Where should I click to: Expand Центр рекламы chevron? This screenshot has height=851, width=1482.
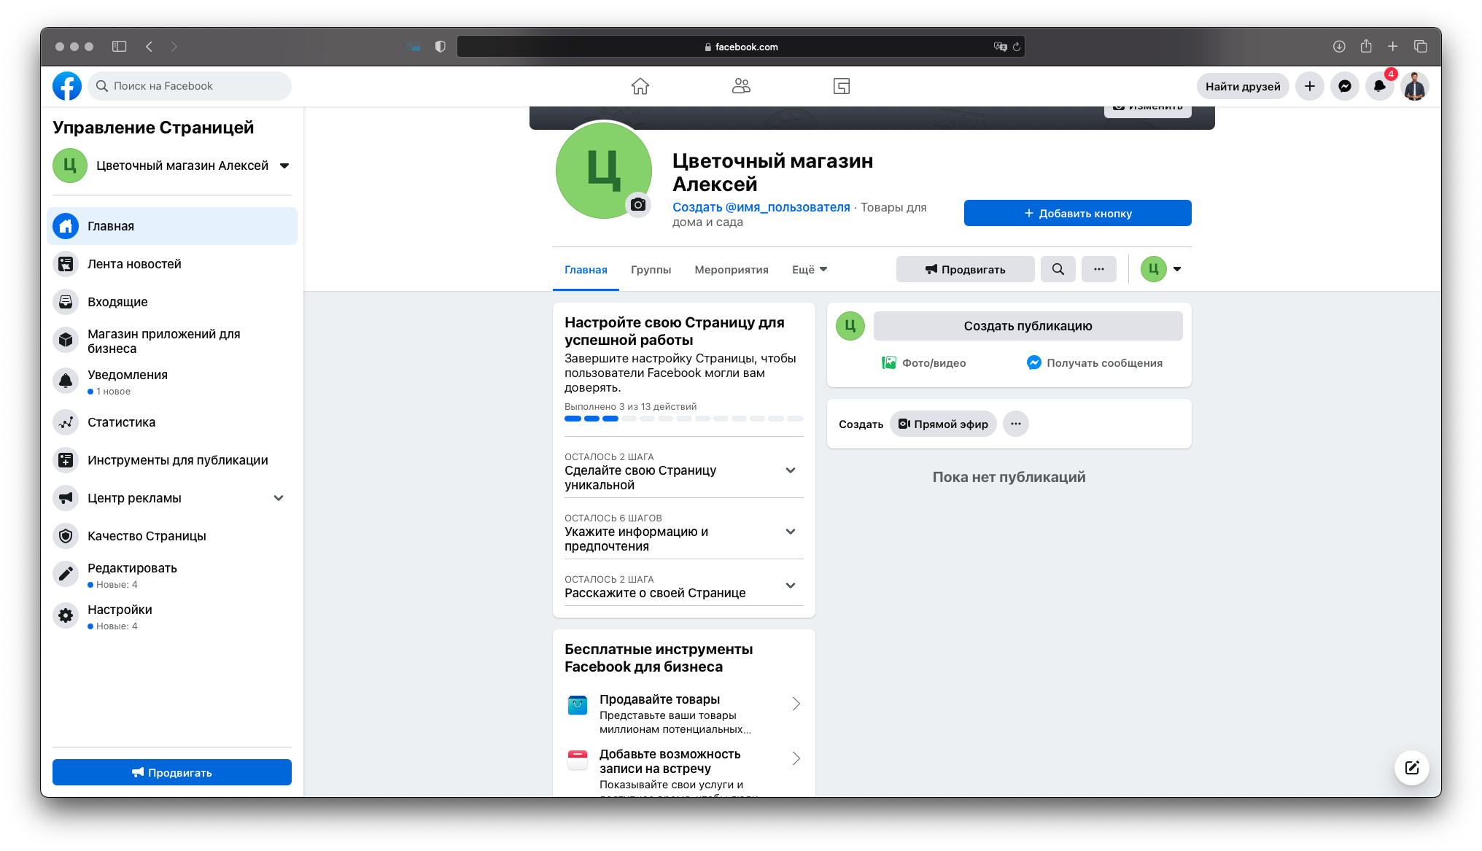coord(279,498)
